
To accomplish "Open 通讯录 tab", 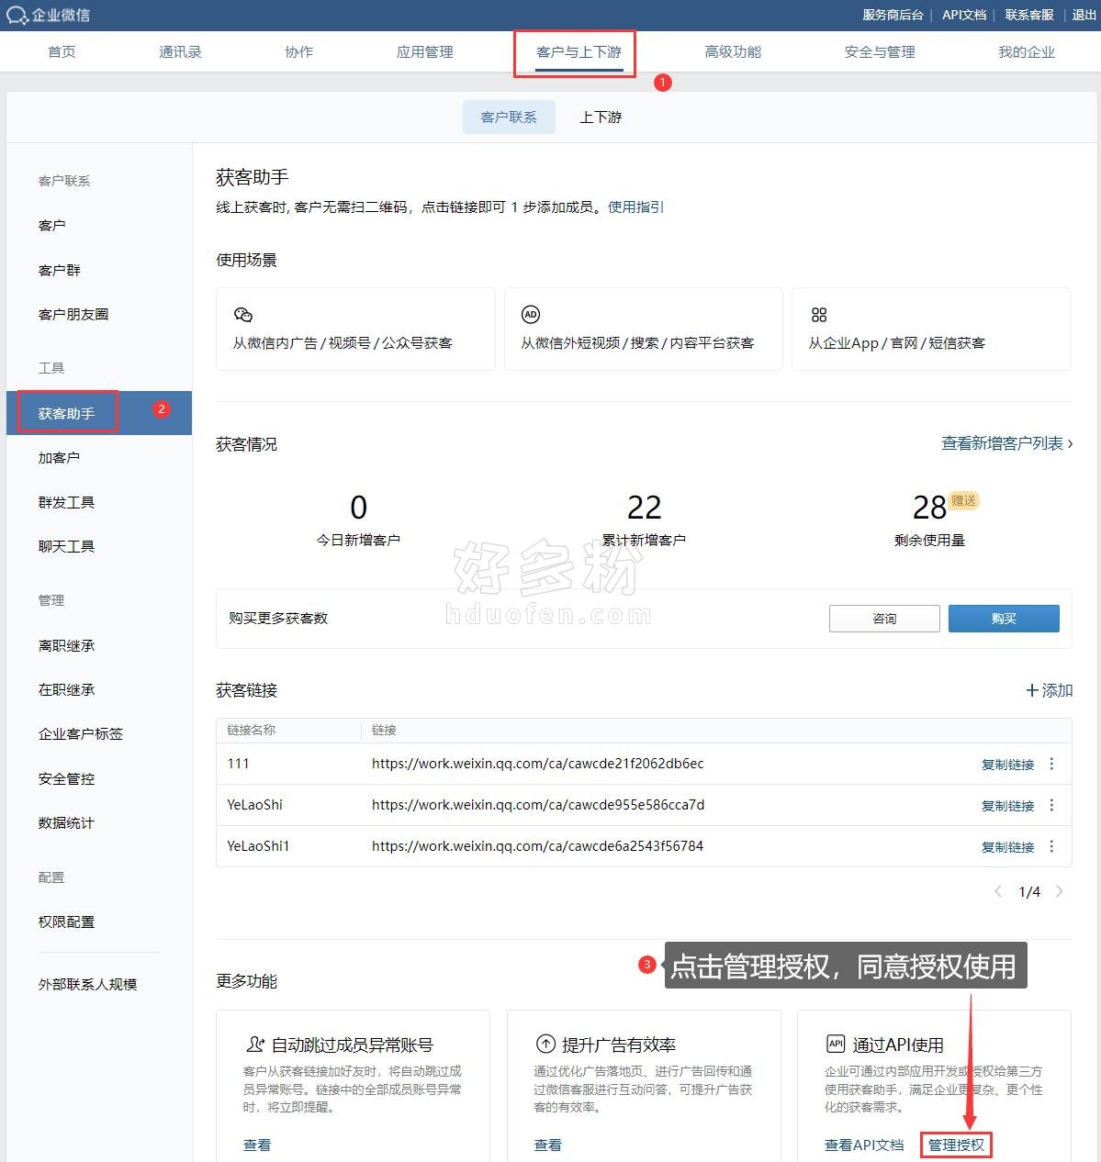I will click(180, 52).
